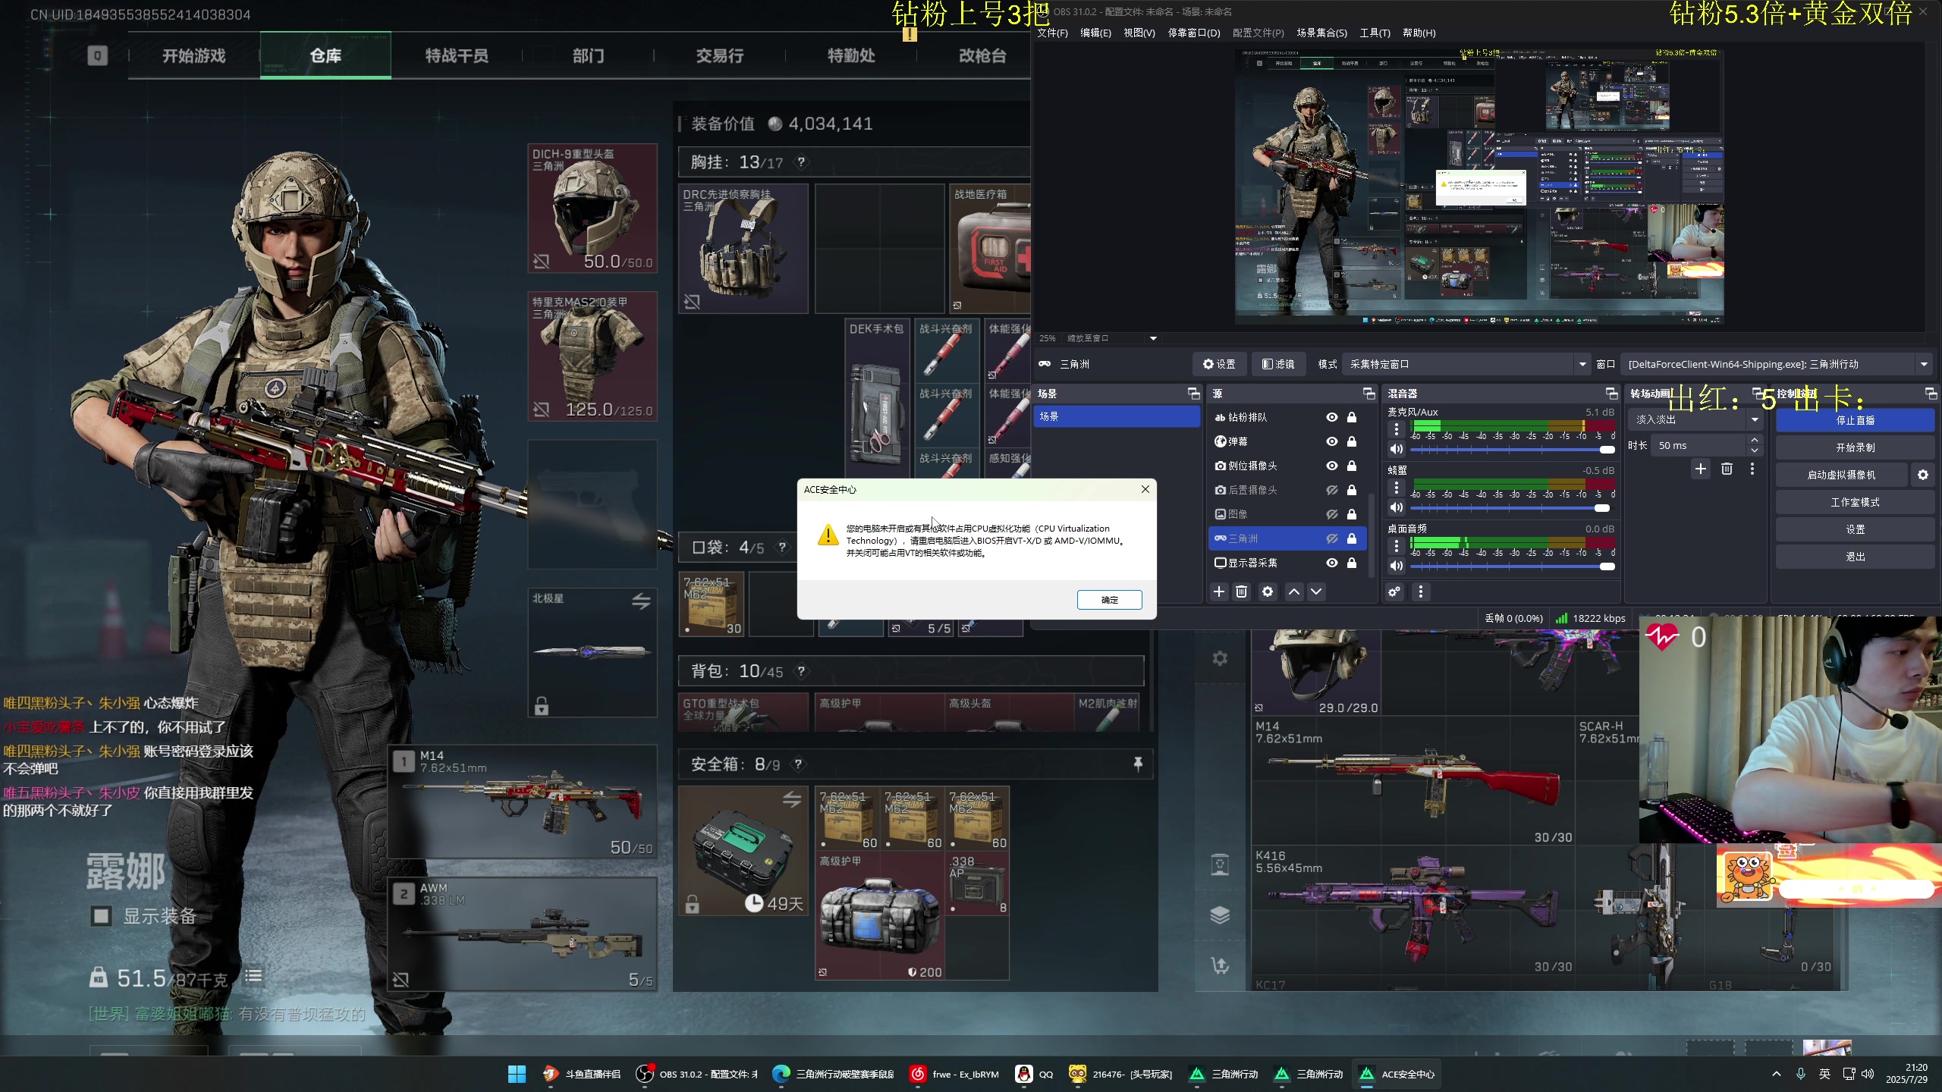Move selected source up in list

coord(1294,591)
